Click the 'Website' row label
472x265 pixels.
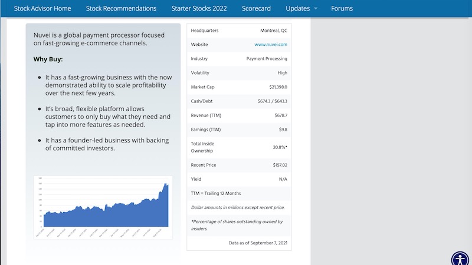point(199,45)
